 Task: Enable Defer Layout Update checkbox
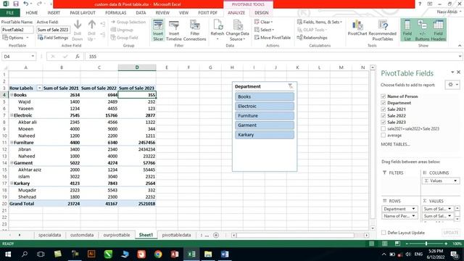coord(384,233)
